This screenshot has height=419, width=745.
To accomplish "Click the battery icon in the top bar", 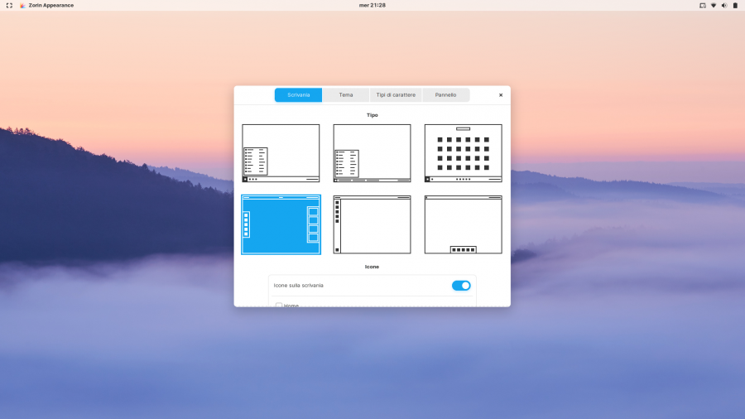I will (x=735, y=5).
